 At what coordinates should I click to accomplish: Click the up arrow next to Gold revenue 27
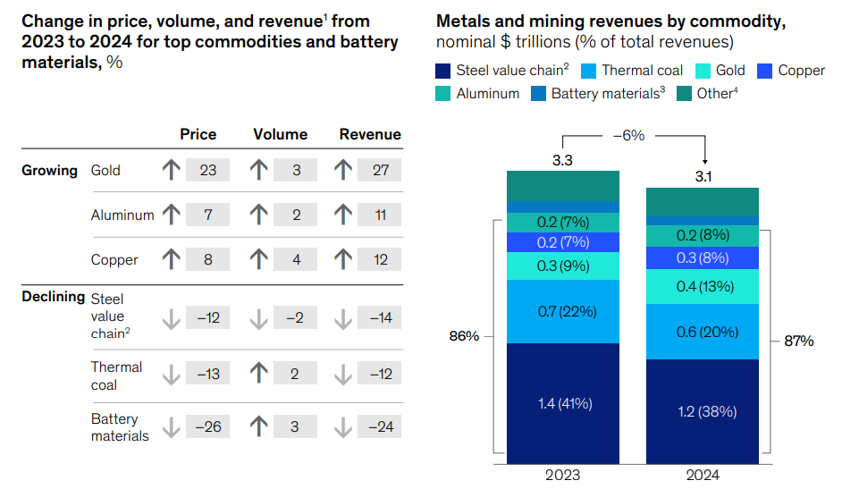(x=343, y=170)
